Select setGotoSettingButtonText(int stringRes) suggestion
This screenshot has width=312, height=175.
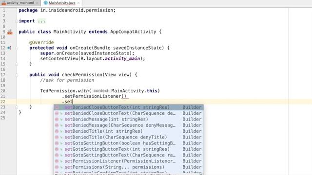pos(129,149)
